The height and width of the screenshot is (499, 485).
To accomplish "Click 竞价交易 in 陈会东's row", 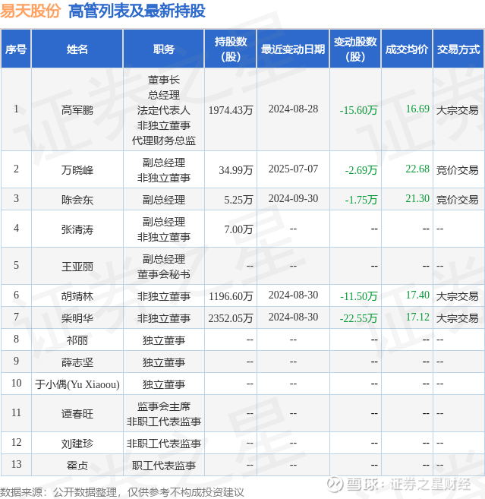I will coord(458,200).
